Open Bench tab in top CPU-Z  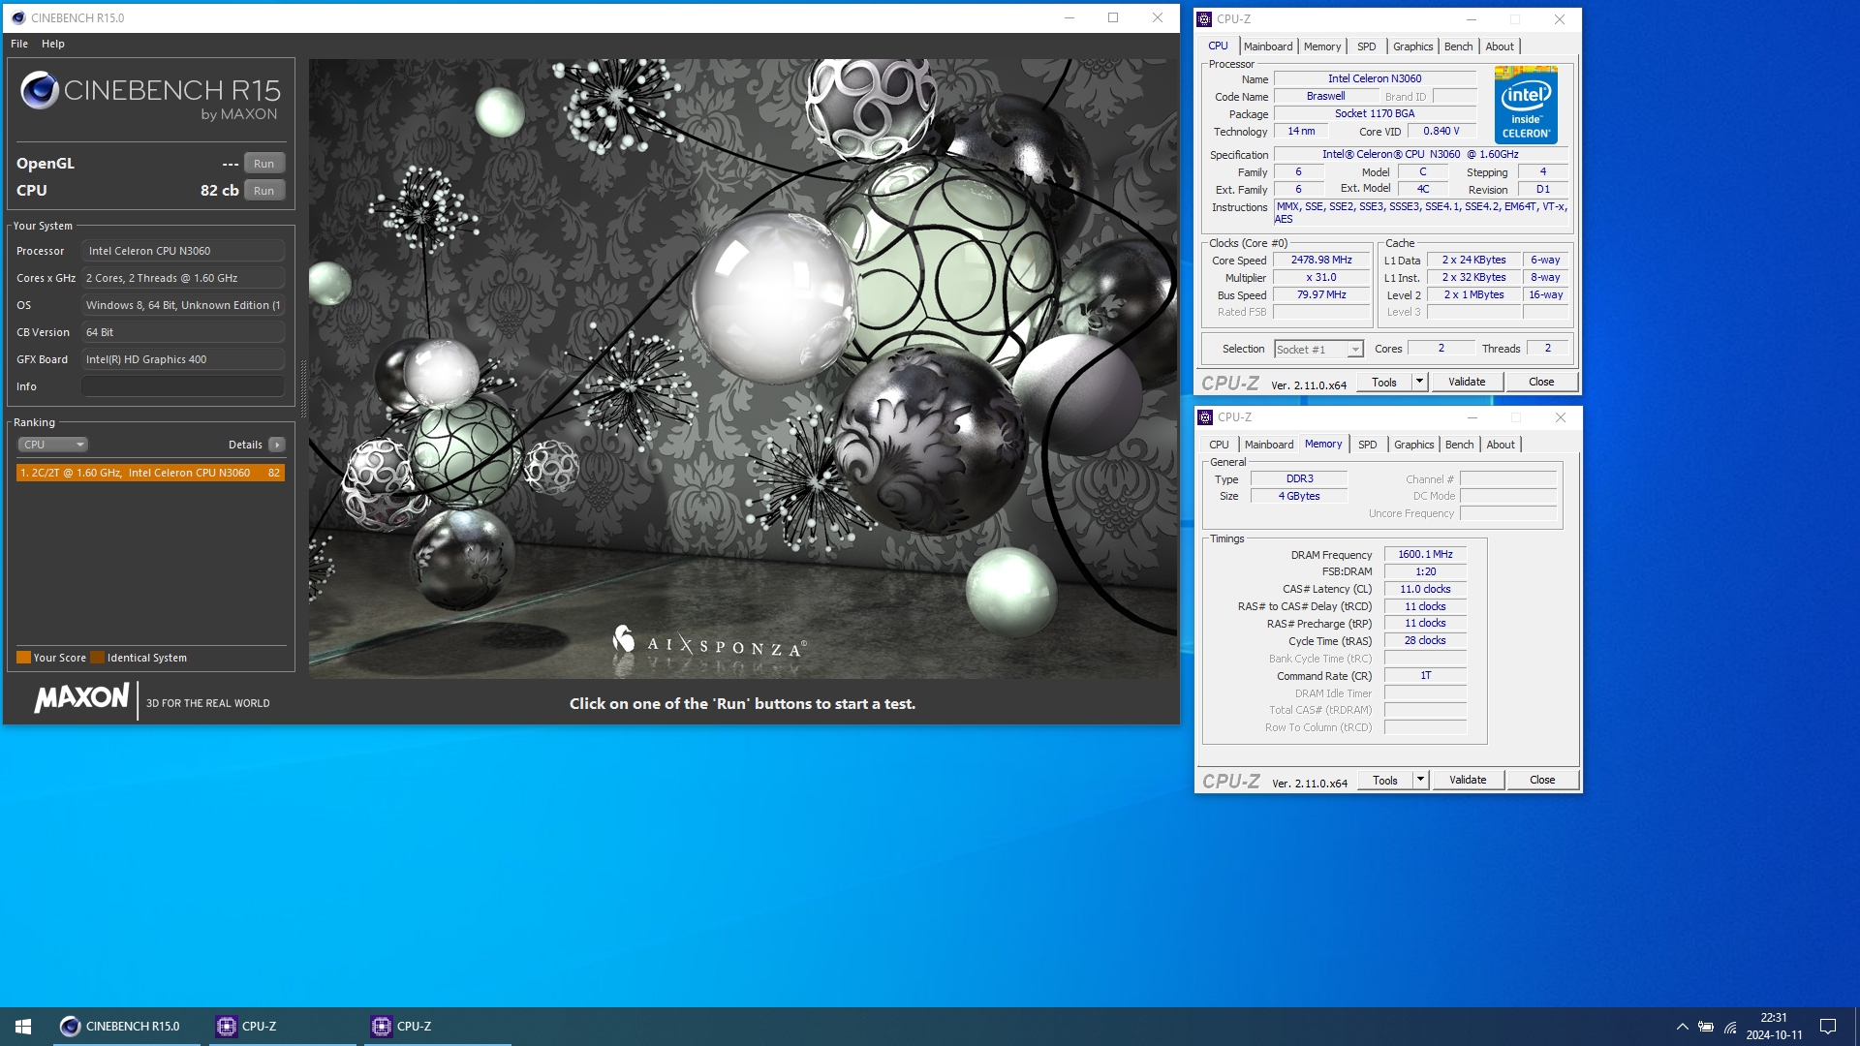(x=1458, y=46)
